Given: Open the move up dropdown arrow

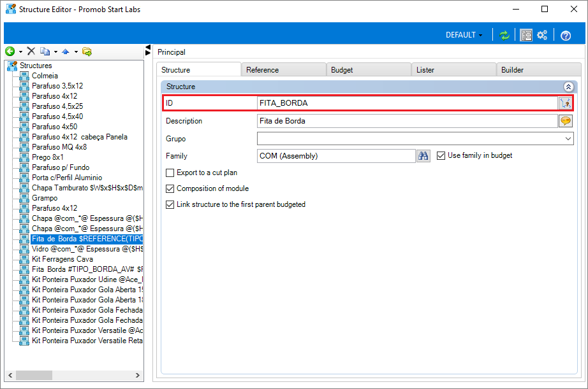Looking at the screenshot, I should 76,52.
